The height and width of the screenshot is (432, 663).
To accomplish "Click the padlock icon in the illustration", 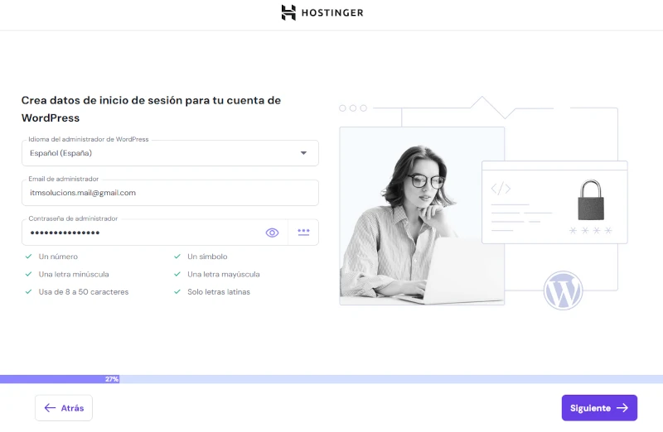I will coord(590,201).
